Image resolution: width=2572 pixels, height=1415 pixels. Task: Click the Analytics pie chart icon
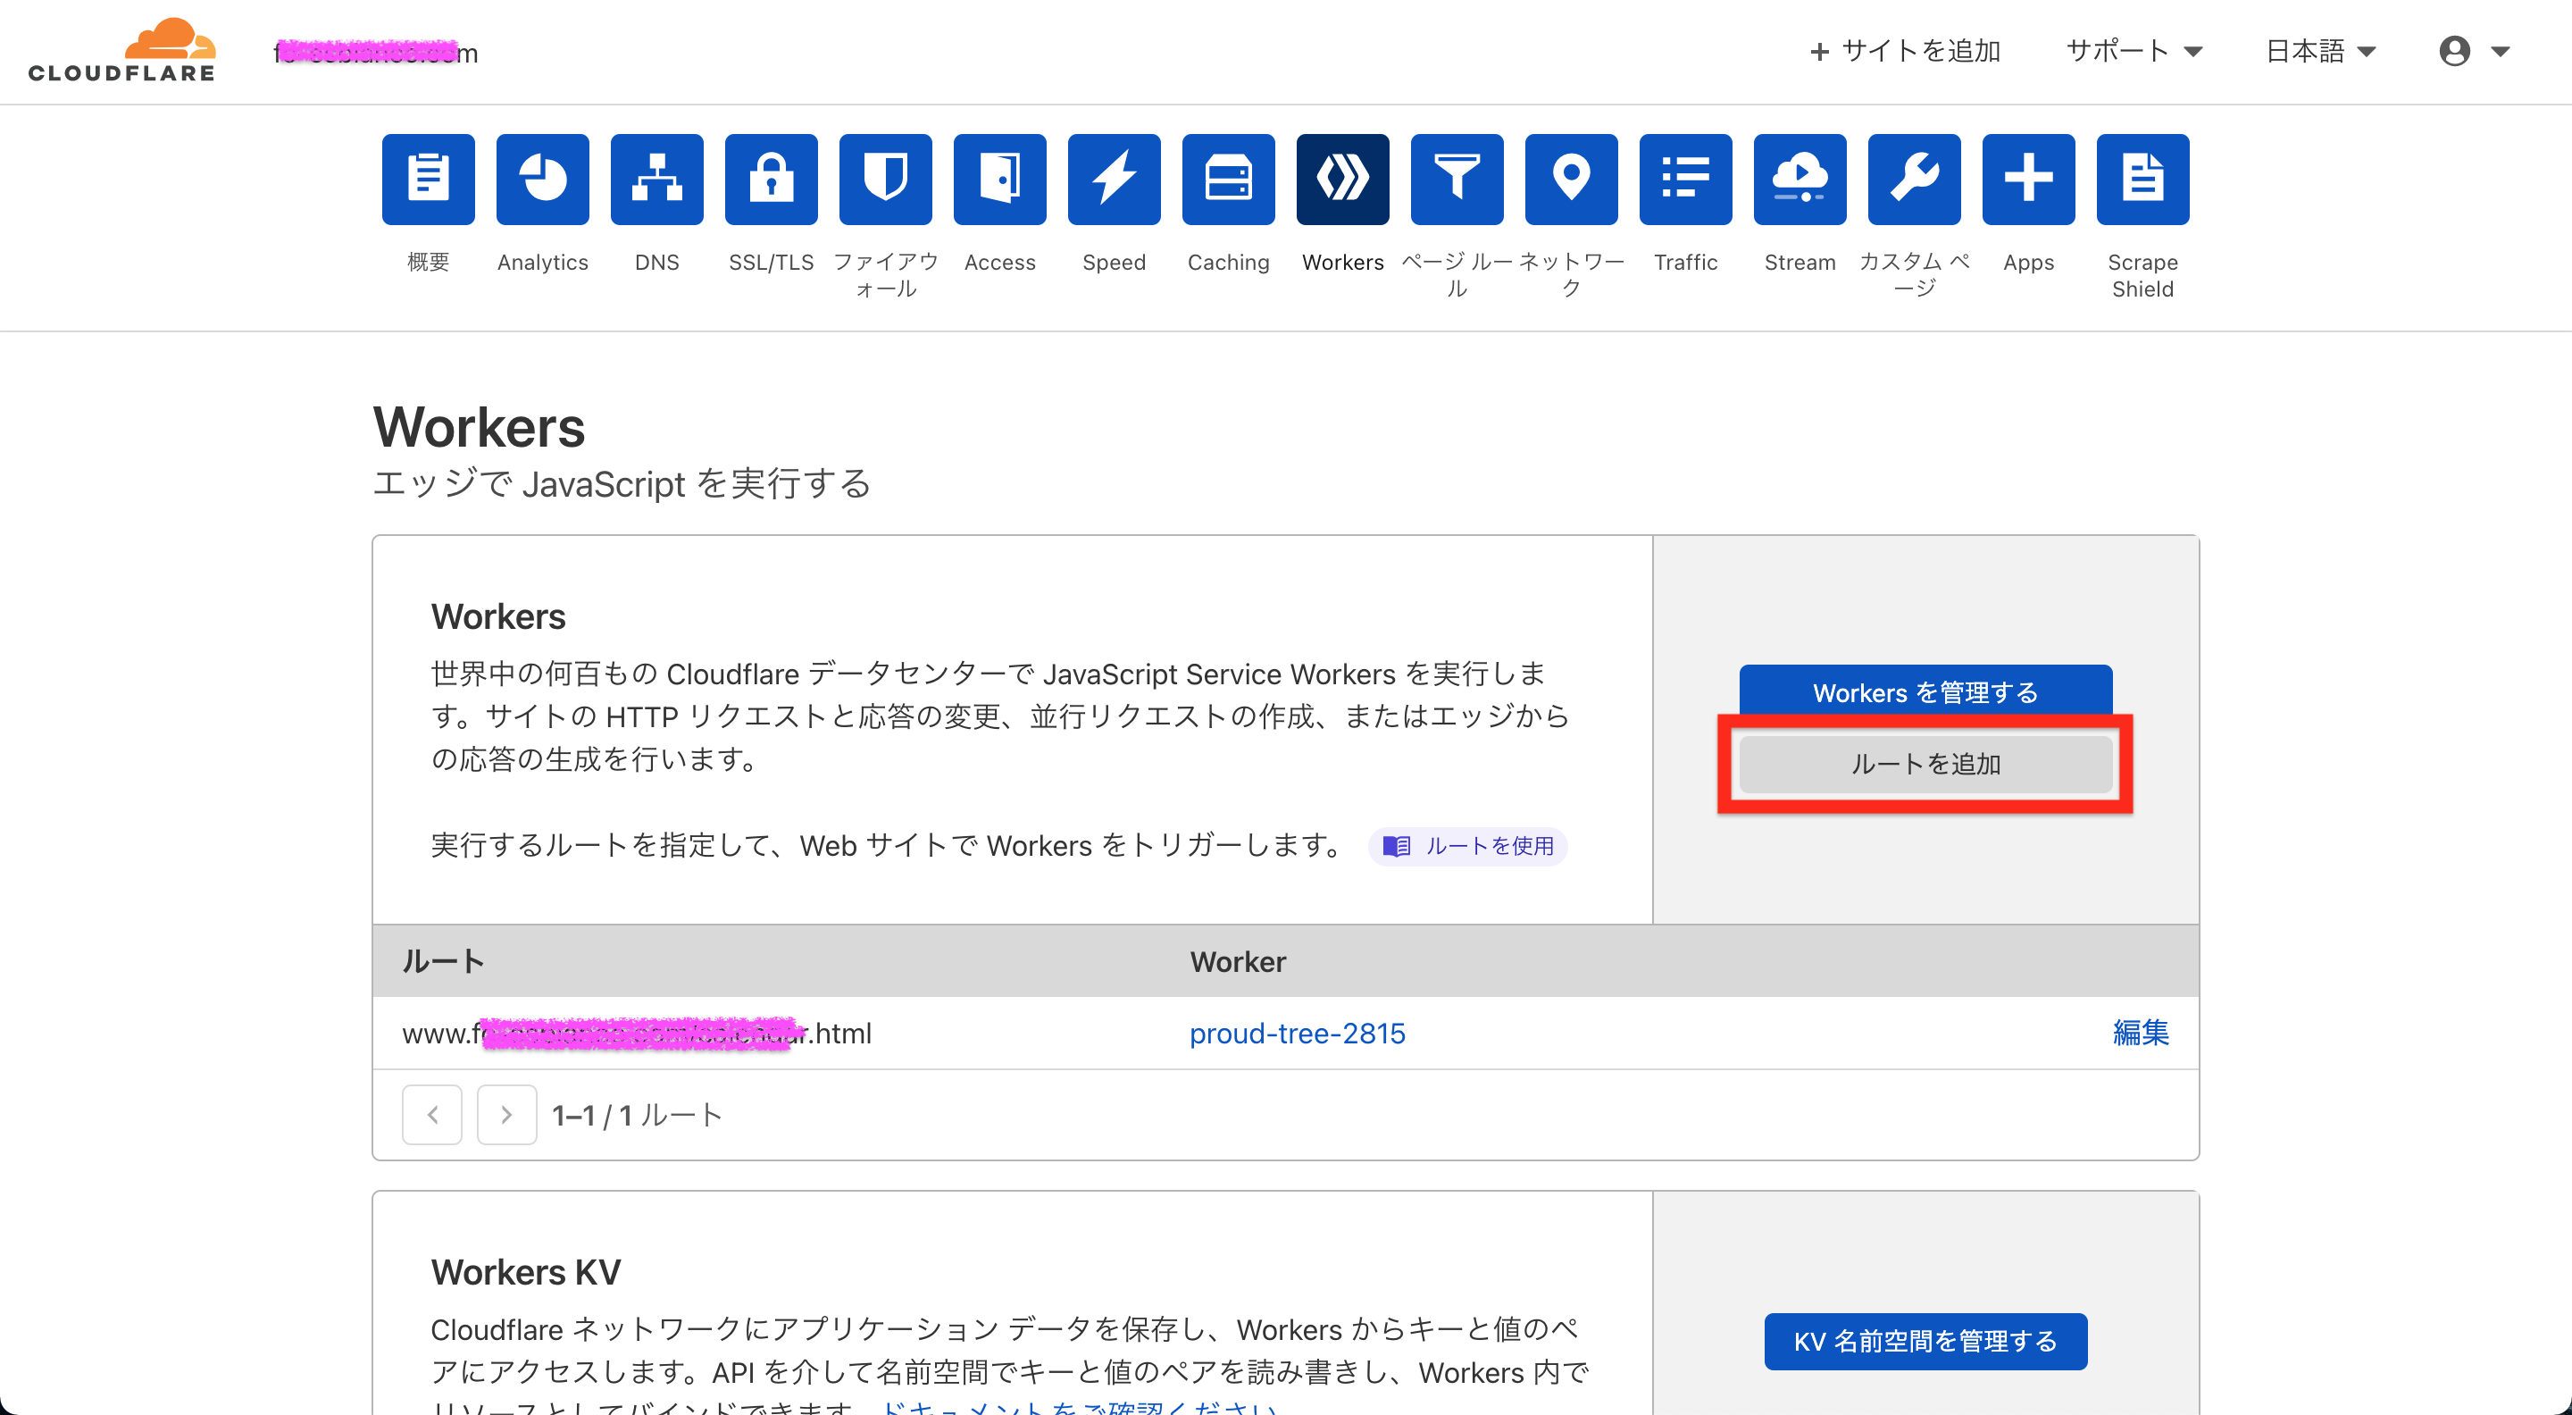point(542,180)
